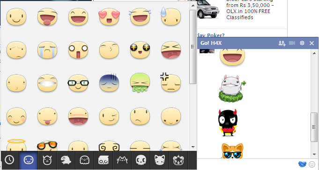This screenshot has width=319, height=170.
Task: Click the chat message input field
Action: pos(247,164)
